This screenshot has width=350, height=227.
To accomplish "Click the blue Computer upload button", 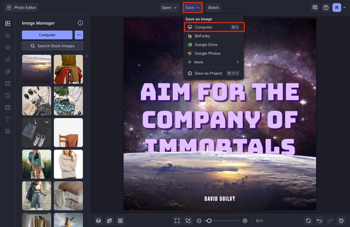I will pos(47,35).
